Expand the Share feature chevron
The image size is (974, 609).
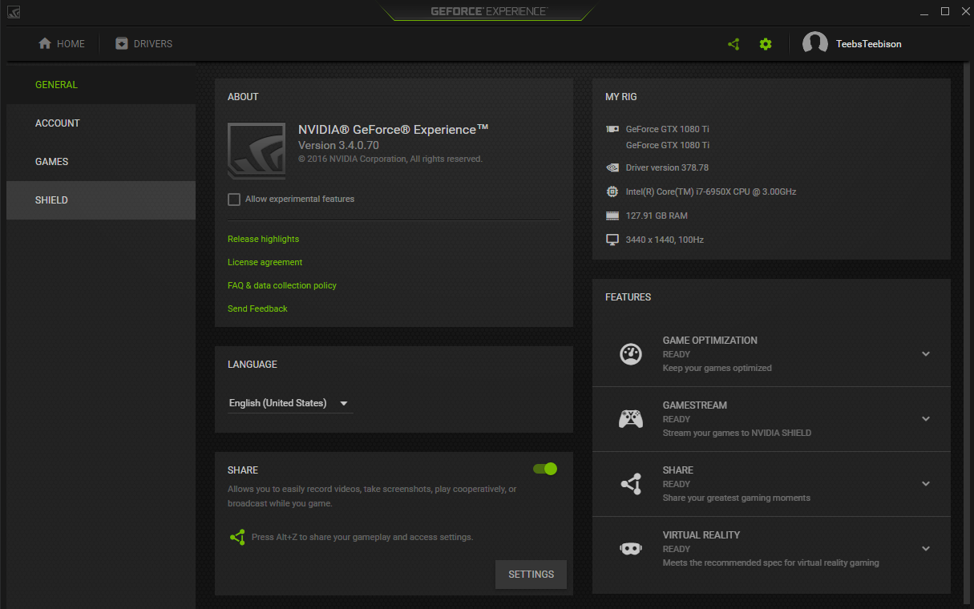click(x=926, y=484)
